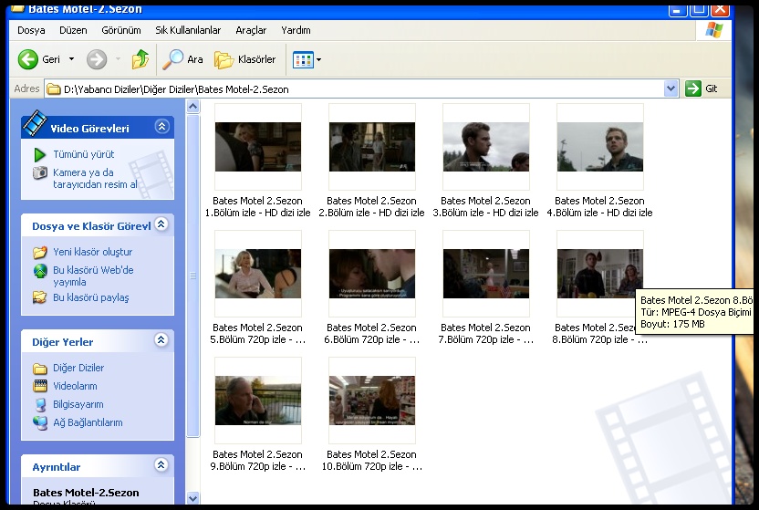Open the Geri history dropdown arrow

(x=71, y=59)
